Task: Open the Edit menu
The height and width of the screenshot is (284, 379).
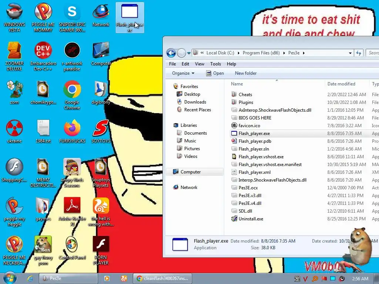Action: tap(185, 64)
